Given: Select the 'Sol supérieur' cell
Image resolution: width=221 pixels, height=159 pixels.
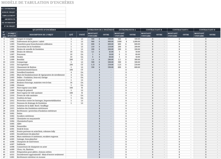Looking at the screenshot, I should (41, 64).
